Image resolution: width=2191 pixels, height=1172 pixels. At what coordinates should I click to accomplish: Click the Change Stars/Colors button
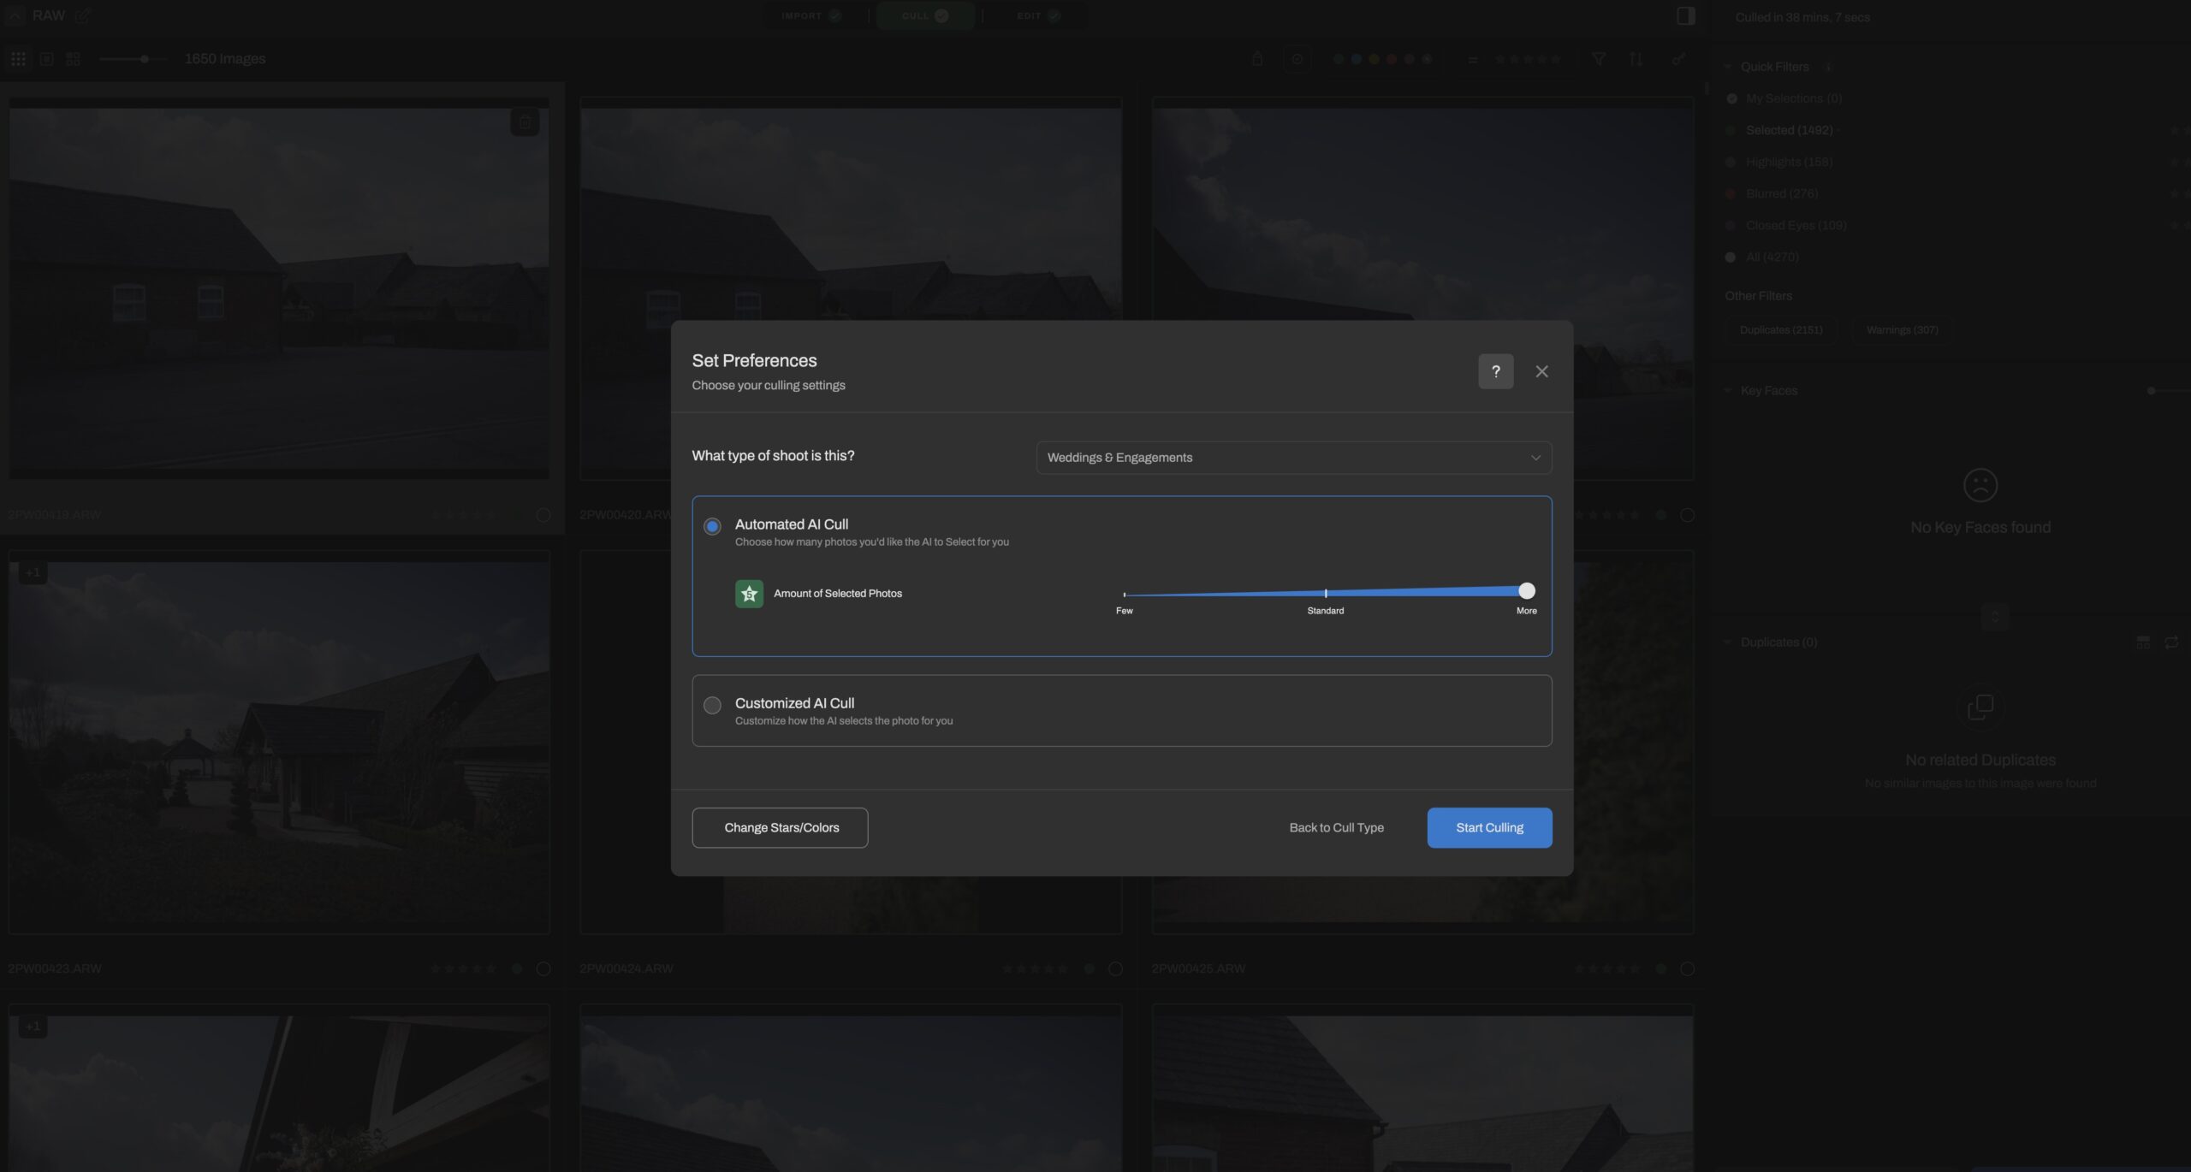pyautogui.click(x=780, y=827)
